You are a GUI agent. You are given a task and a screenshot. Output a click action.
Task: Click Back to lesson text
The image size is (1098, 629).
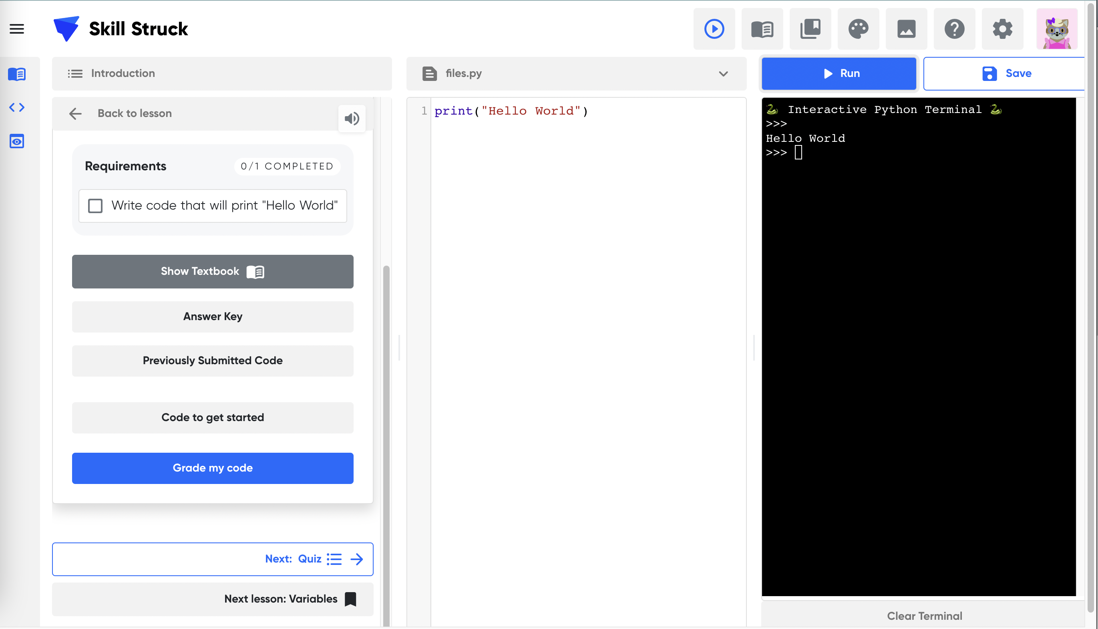[x=134, y=114]
